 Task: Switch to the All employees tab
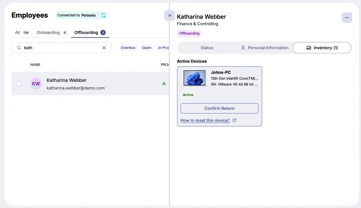[22, 33]
